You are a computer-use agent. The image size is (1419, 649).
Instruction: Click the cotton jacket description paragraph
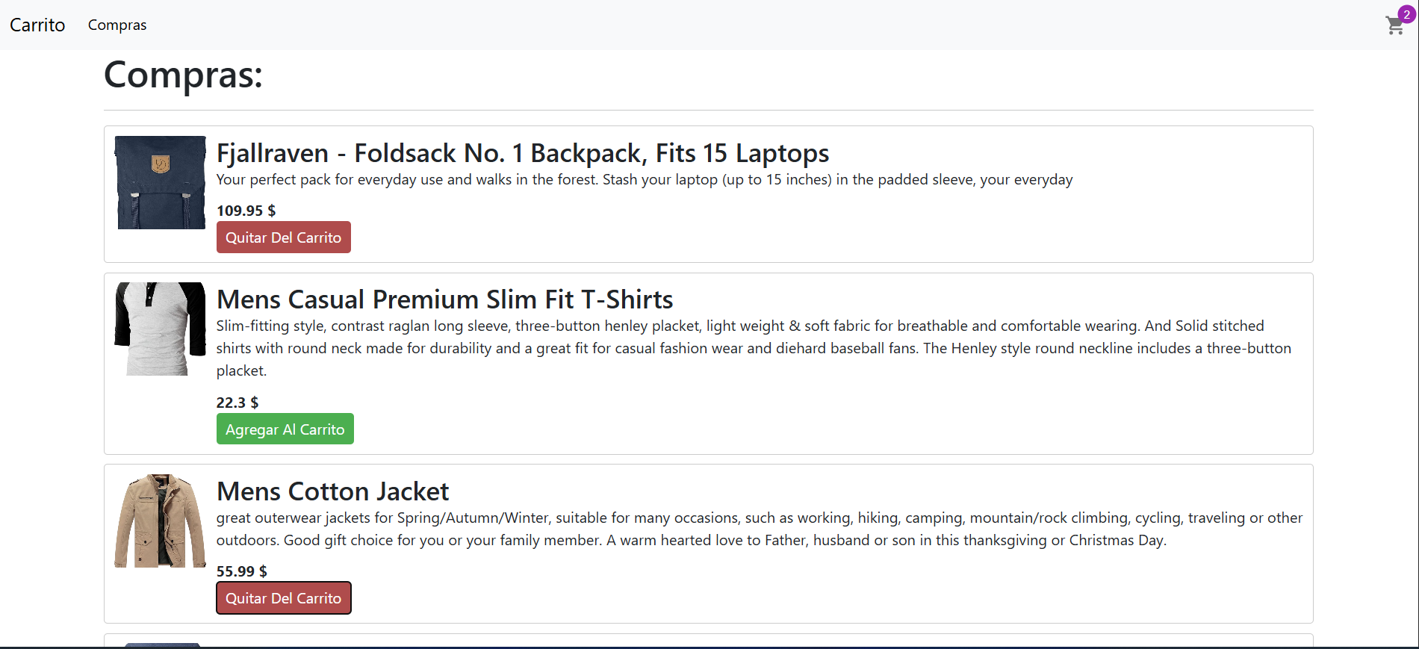point(759,529)
